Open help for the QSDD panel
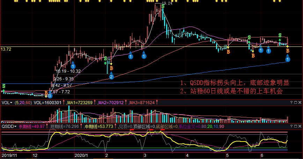The height and width of the screenshot is (159, 303). (291, 127)
